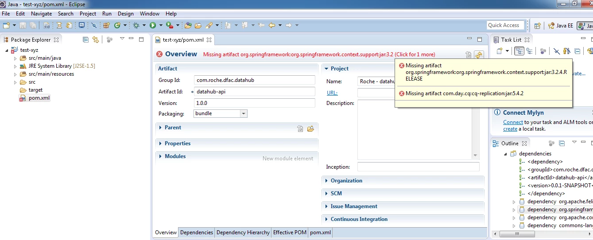Open the Navigate menu

[x=41, y=14]
